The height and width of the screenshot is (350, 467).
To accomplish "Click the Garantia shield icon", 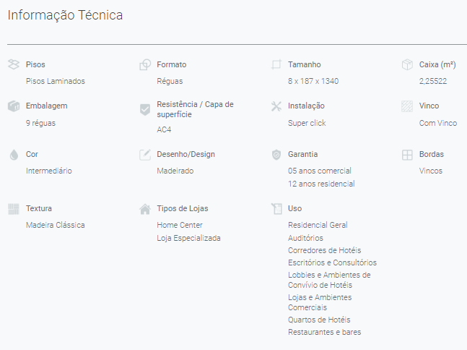I will [276, 155].
